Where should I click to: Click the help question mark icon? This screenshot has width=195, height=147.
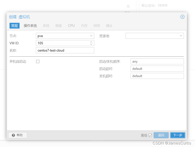(13, 135)
